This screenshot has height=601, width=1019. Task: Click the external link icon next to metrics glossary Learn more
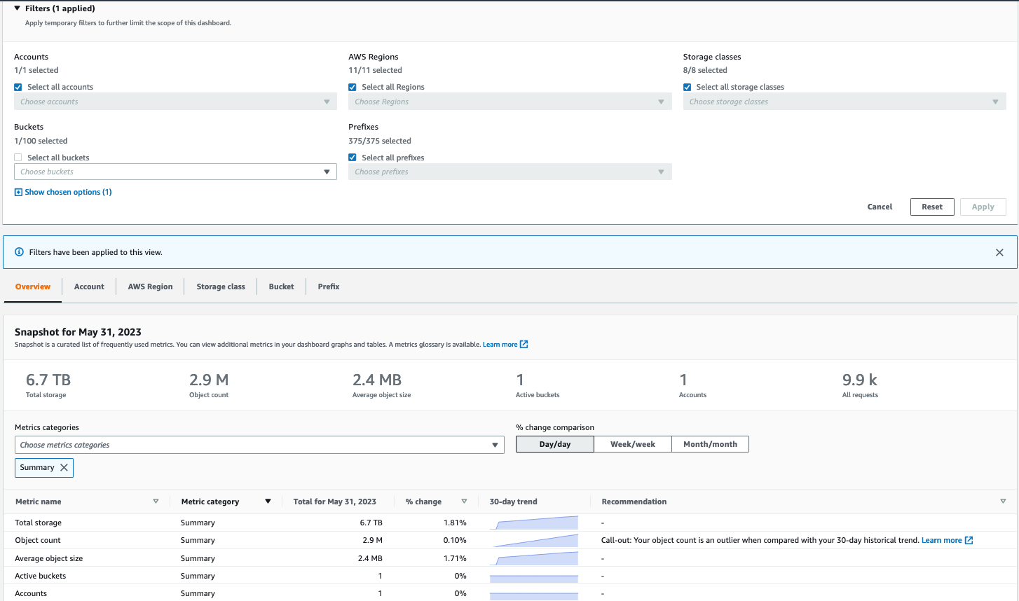525,344
